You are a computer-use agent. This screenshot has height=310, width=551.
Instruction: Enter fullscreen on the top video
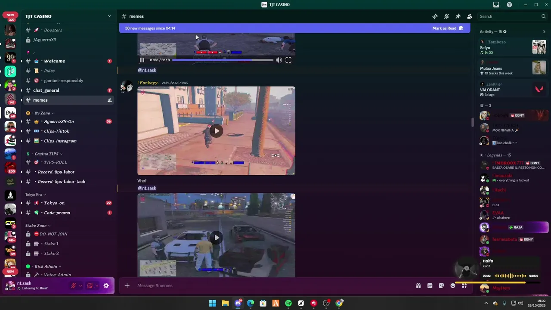(x=288, y=60)
